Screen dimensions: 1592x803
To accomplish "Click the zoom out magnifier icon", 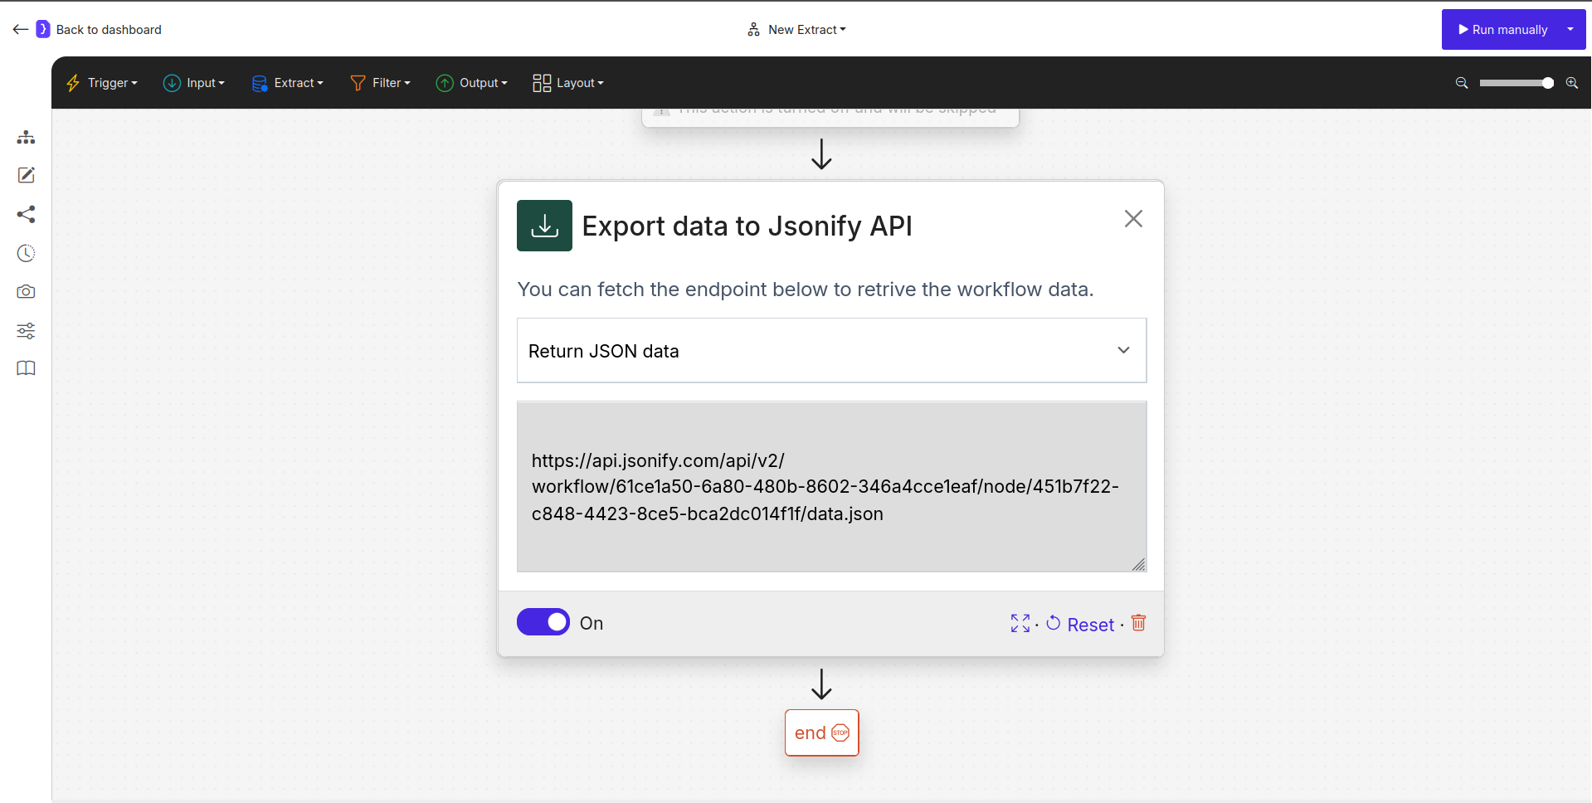I will [x=1460, y=83].
